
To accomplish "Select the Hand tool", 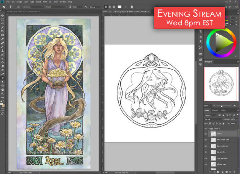I will (x=2, y=90).
